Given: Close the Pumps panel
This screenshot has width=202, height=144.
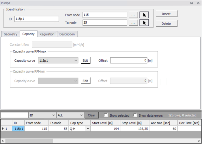Looking at the screenshot, I should 198,3.
